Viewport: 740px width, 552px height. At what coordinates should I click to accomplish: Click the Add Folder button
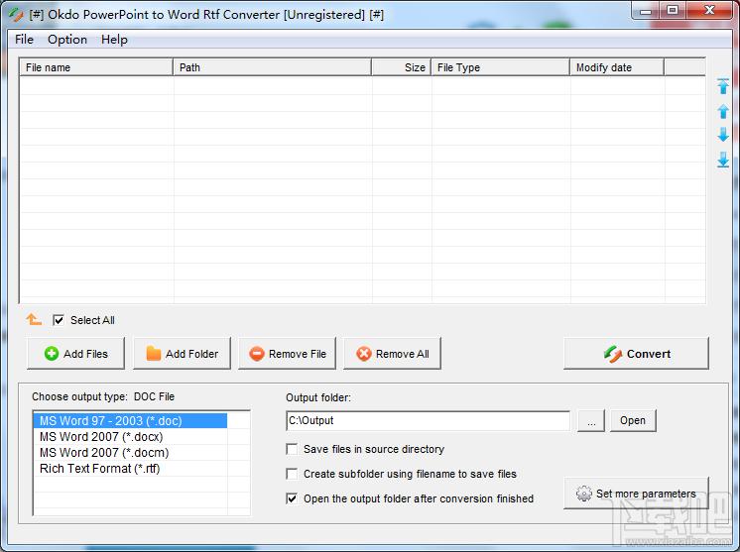pyautogui.click(x=183, y=353)
